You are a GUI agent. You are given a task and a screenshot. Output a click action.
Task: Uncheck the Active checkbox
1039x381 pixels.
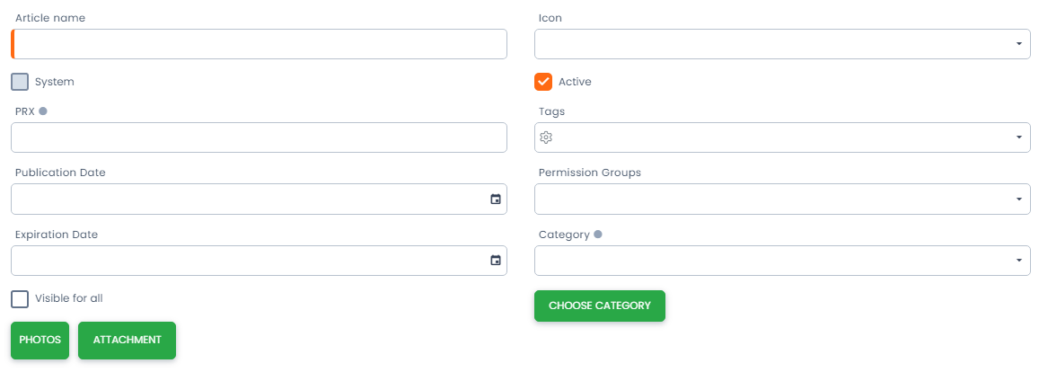click(543, 82)
